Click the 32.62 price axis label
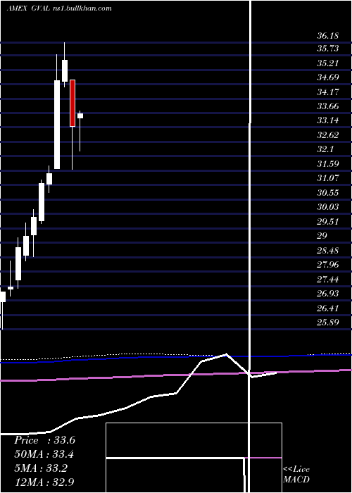The height and width of the screenshot is (493, 352). click(x=327, y=135)
